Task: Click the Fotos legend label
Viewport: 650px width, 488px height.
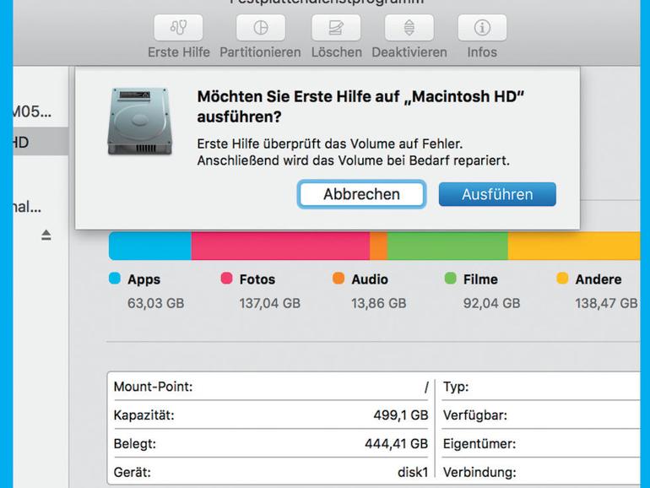Action: (257, 279)
